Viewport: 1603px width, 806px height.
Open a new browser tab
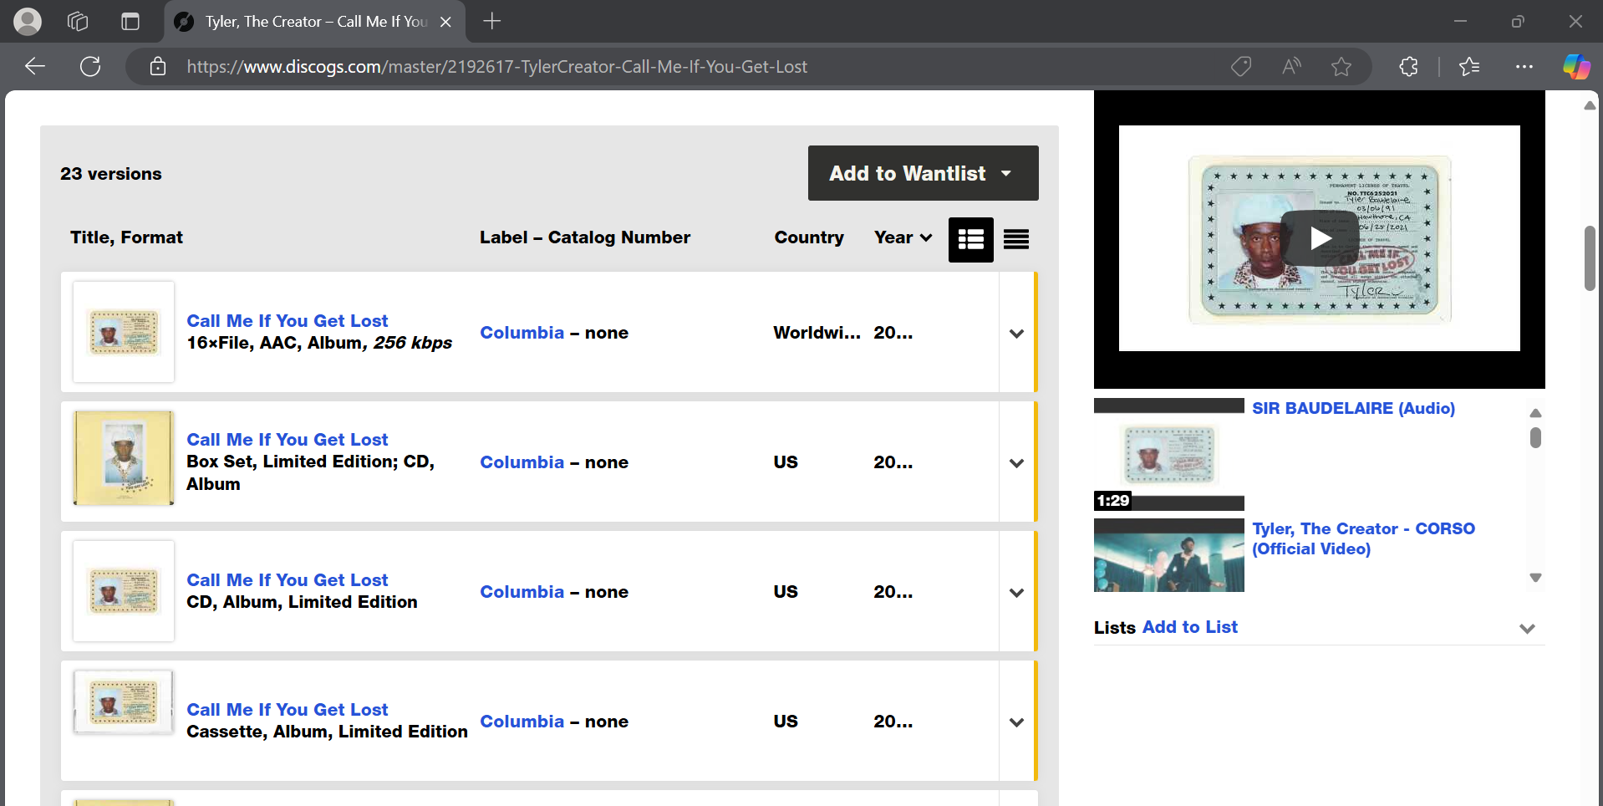click(x=492, y=22)
